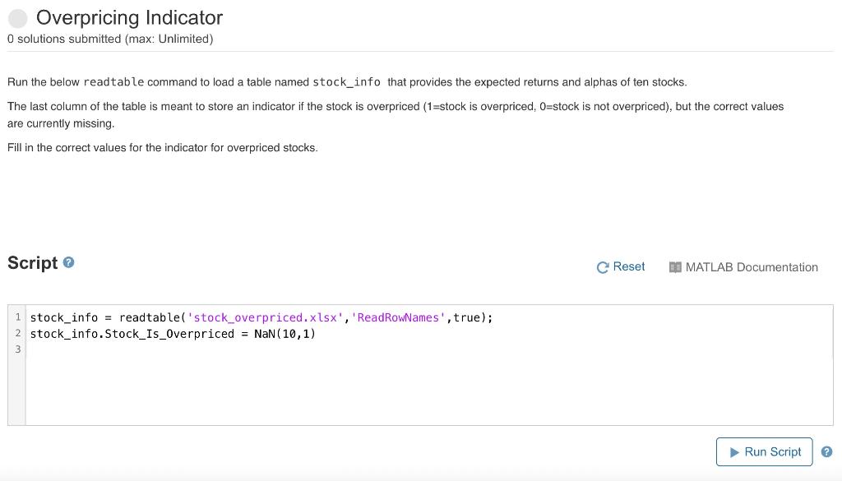
Task: Click the MATLAB Documentation book icon
Action: (x=675, y=267)
